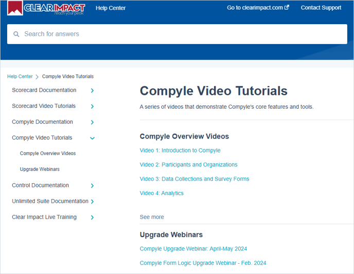Open Compyle Upgrade Webinar: April-May 2024
This screenshot has width=354, height=274.
click(193, 249)
